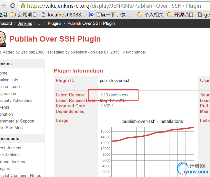The height and width of the screenshot is (177, 210).
Task: Click the Required Core label
Action: coord(71,106)
